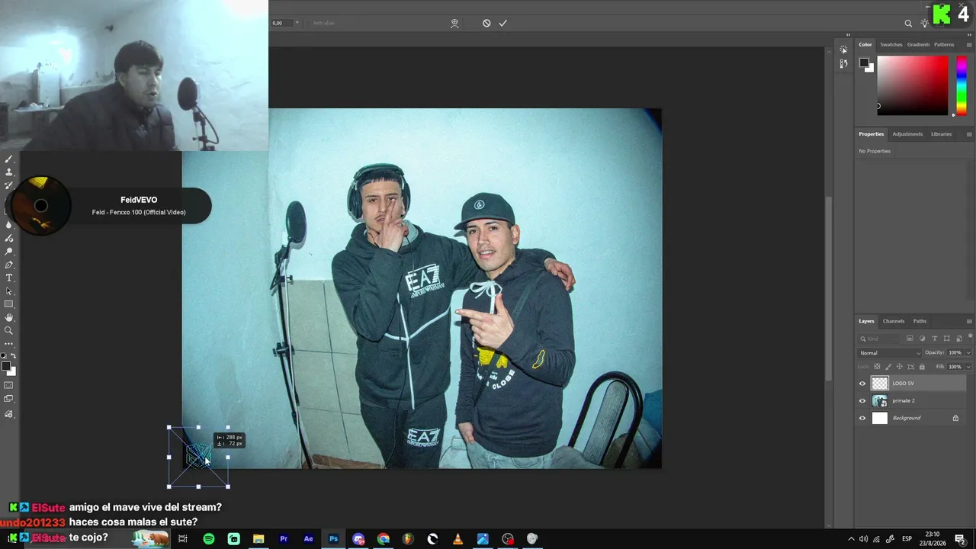Screen dimensions: 976x549
Task: Lock image pixels in Layers panel
Action: click(x=888, y=367)
